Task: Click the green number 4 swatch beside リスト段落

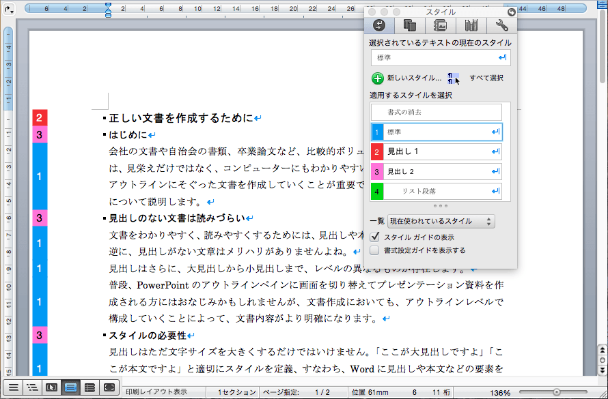Action: pyautogui.click(x=377, y=192)
